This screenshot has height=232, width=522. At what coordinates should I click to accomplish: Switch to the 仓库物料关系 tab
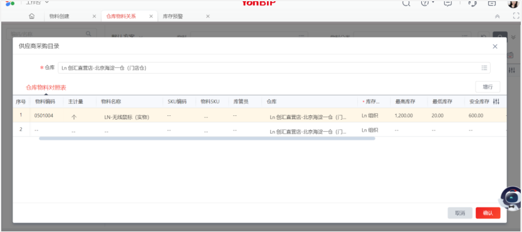121,16
